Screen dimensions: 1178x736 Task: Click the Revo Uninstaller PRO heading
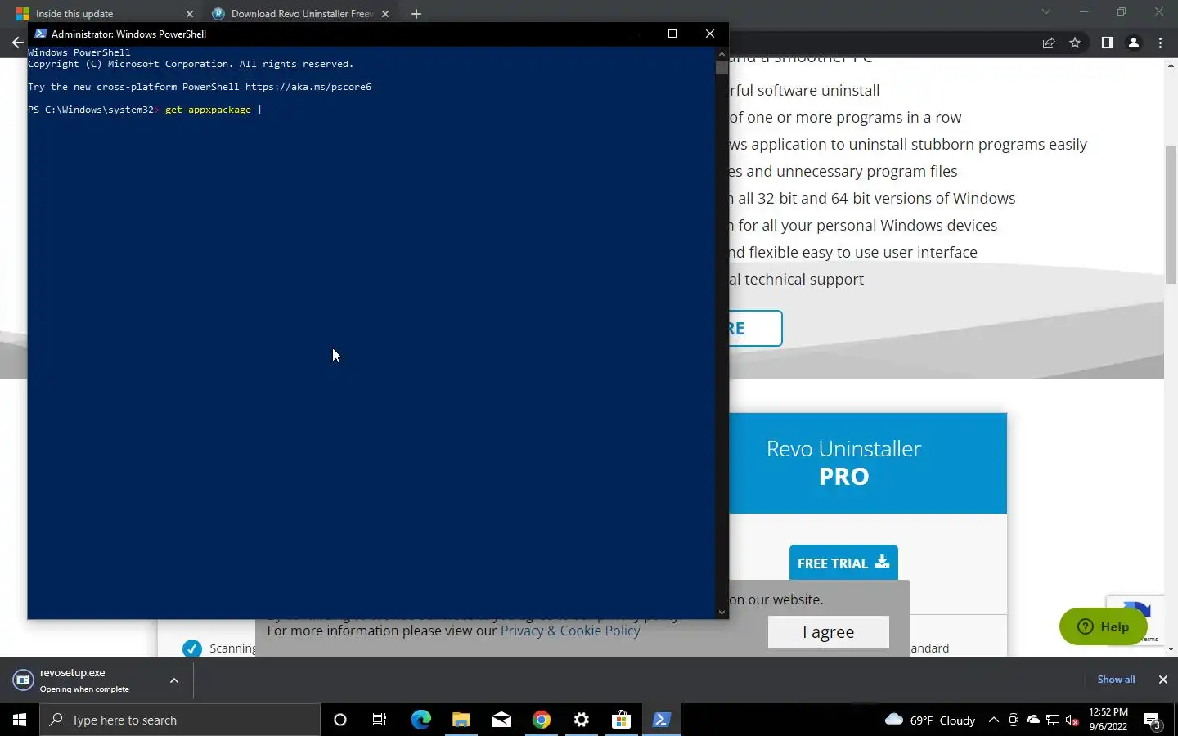[843, 463]
